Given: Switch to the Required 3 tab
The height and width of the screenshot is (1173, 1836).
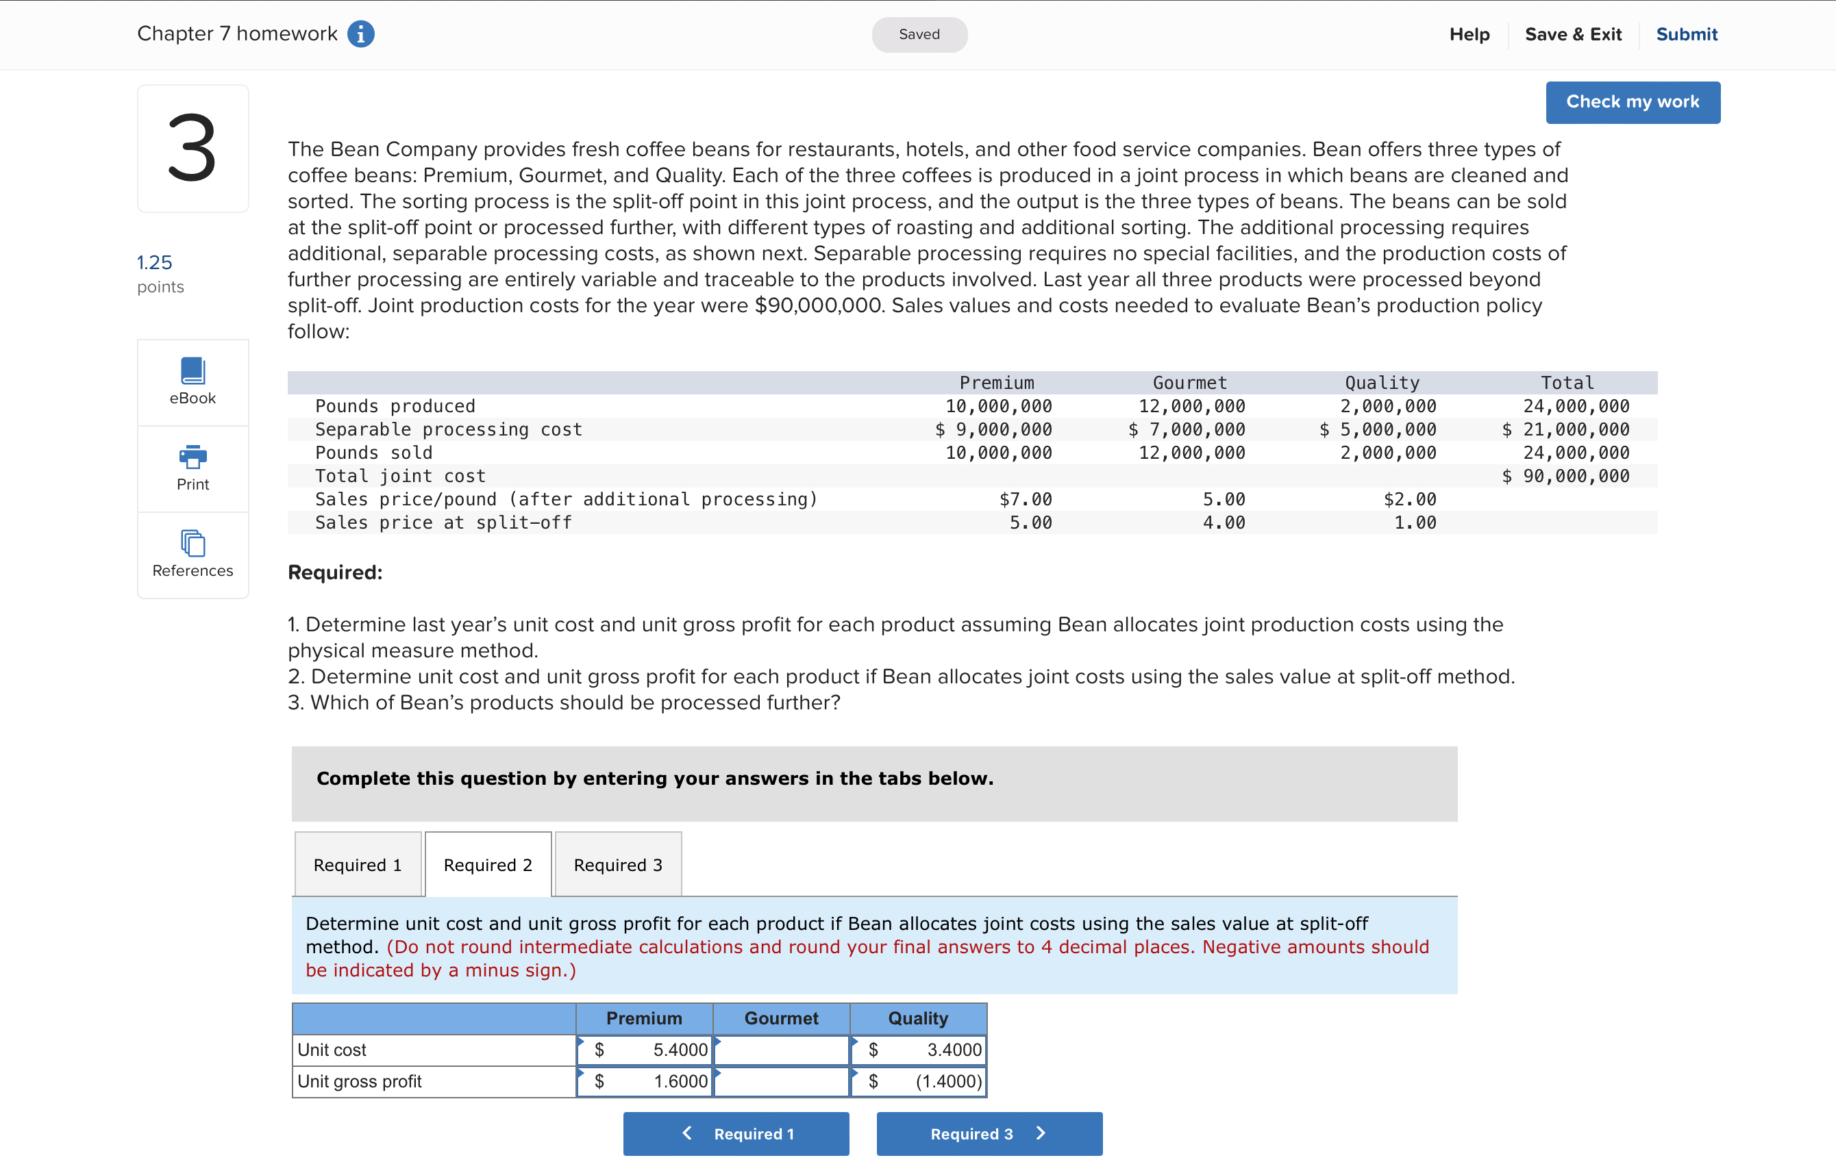Looking at the screenshot, I should point(617,864).
